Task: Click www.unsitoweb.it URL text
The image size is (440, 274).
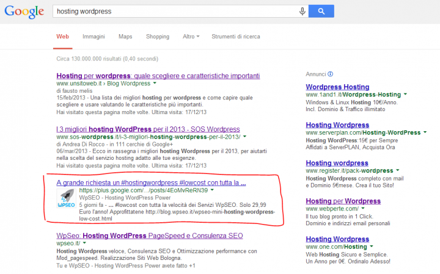Action: 79,84
